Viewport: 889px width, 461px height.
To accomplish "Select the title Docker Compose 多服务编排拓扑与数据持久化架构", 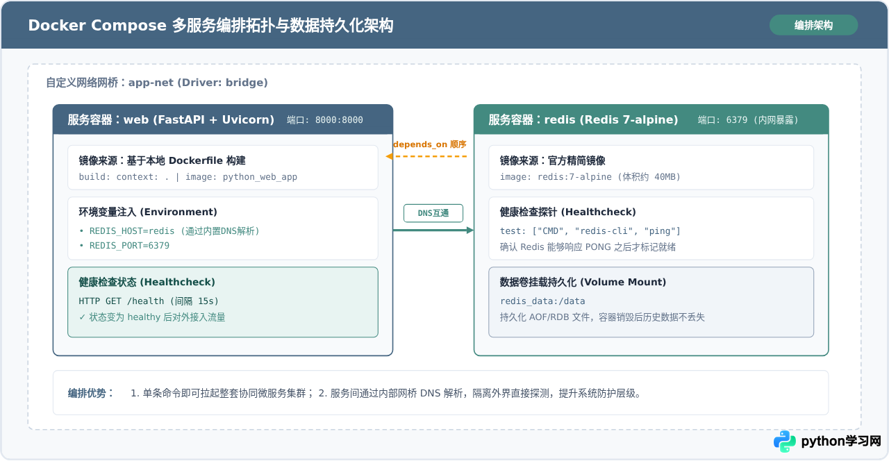I will coord(210,26).
